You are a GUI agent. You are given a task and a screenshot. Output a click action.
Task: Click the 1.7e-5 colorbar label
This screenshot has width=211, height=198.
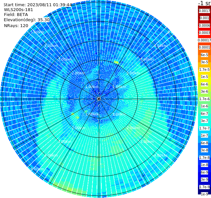(204, 69)
